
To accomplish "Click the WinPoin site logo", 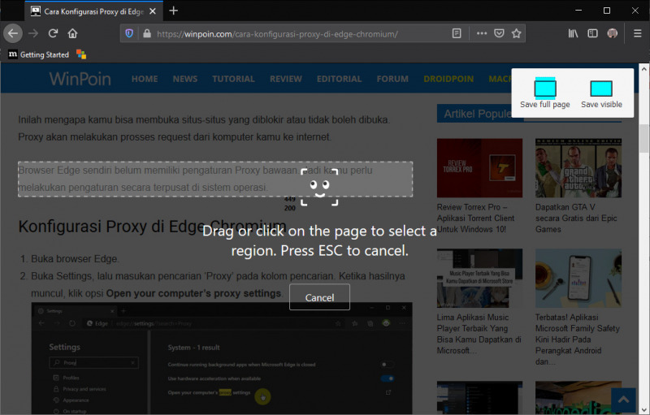I will pos(80,79).
